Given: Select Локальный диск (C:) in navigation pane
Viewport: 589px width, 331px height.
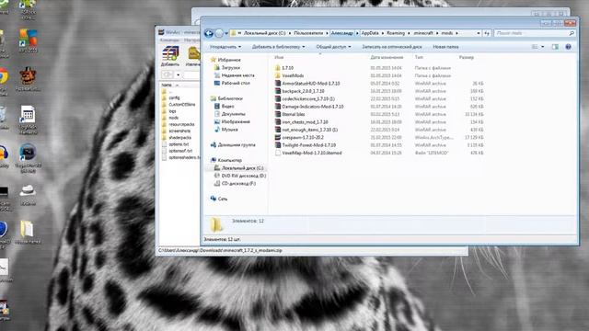Looking at the screenshot, I should pos(242,168).
